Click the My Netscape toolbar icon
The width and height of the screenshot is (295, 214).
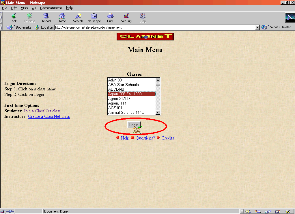(94, 16)
